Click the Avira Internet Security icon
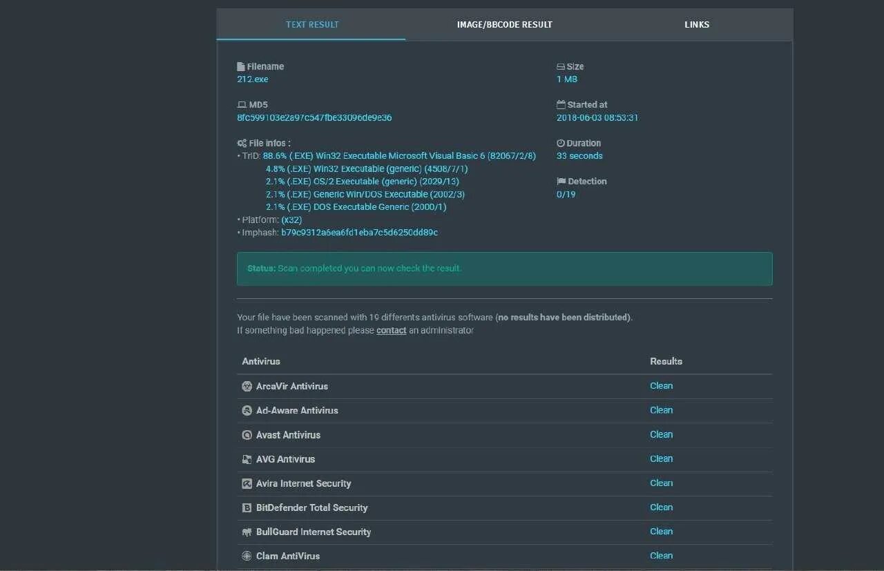This screenshot has width=884, height=571. (x=247, y=484)
